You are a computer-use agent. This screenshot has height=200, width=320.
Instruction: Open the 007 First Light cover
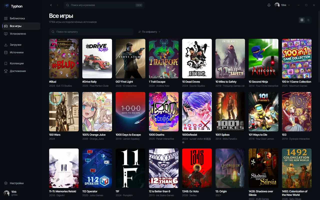point(130,58)
